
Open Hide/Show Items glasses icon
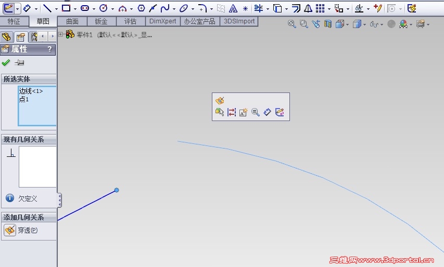point(374,24)
